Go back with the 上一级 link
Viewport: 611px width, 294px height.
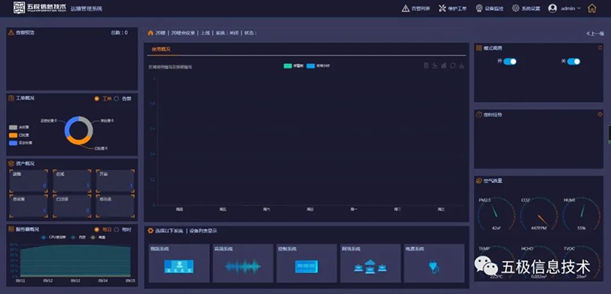[595, 33]
